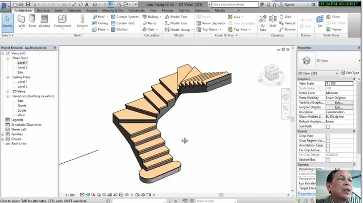363x203 pixels.
Task: Open the Set work plane tool
Action: click(x=320, y=21)
